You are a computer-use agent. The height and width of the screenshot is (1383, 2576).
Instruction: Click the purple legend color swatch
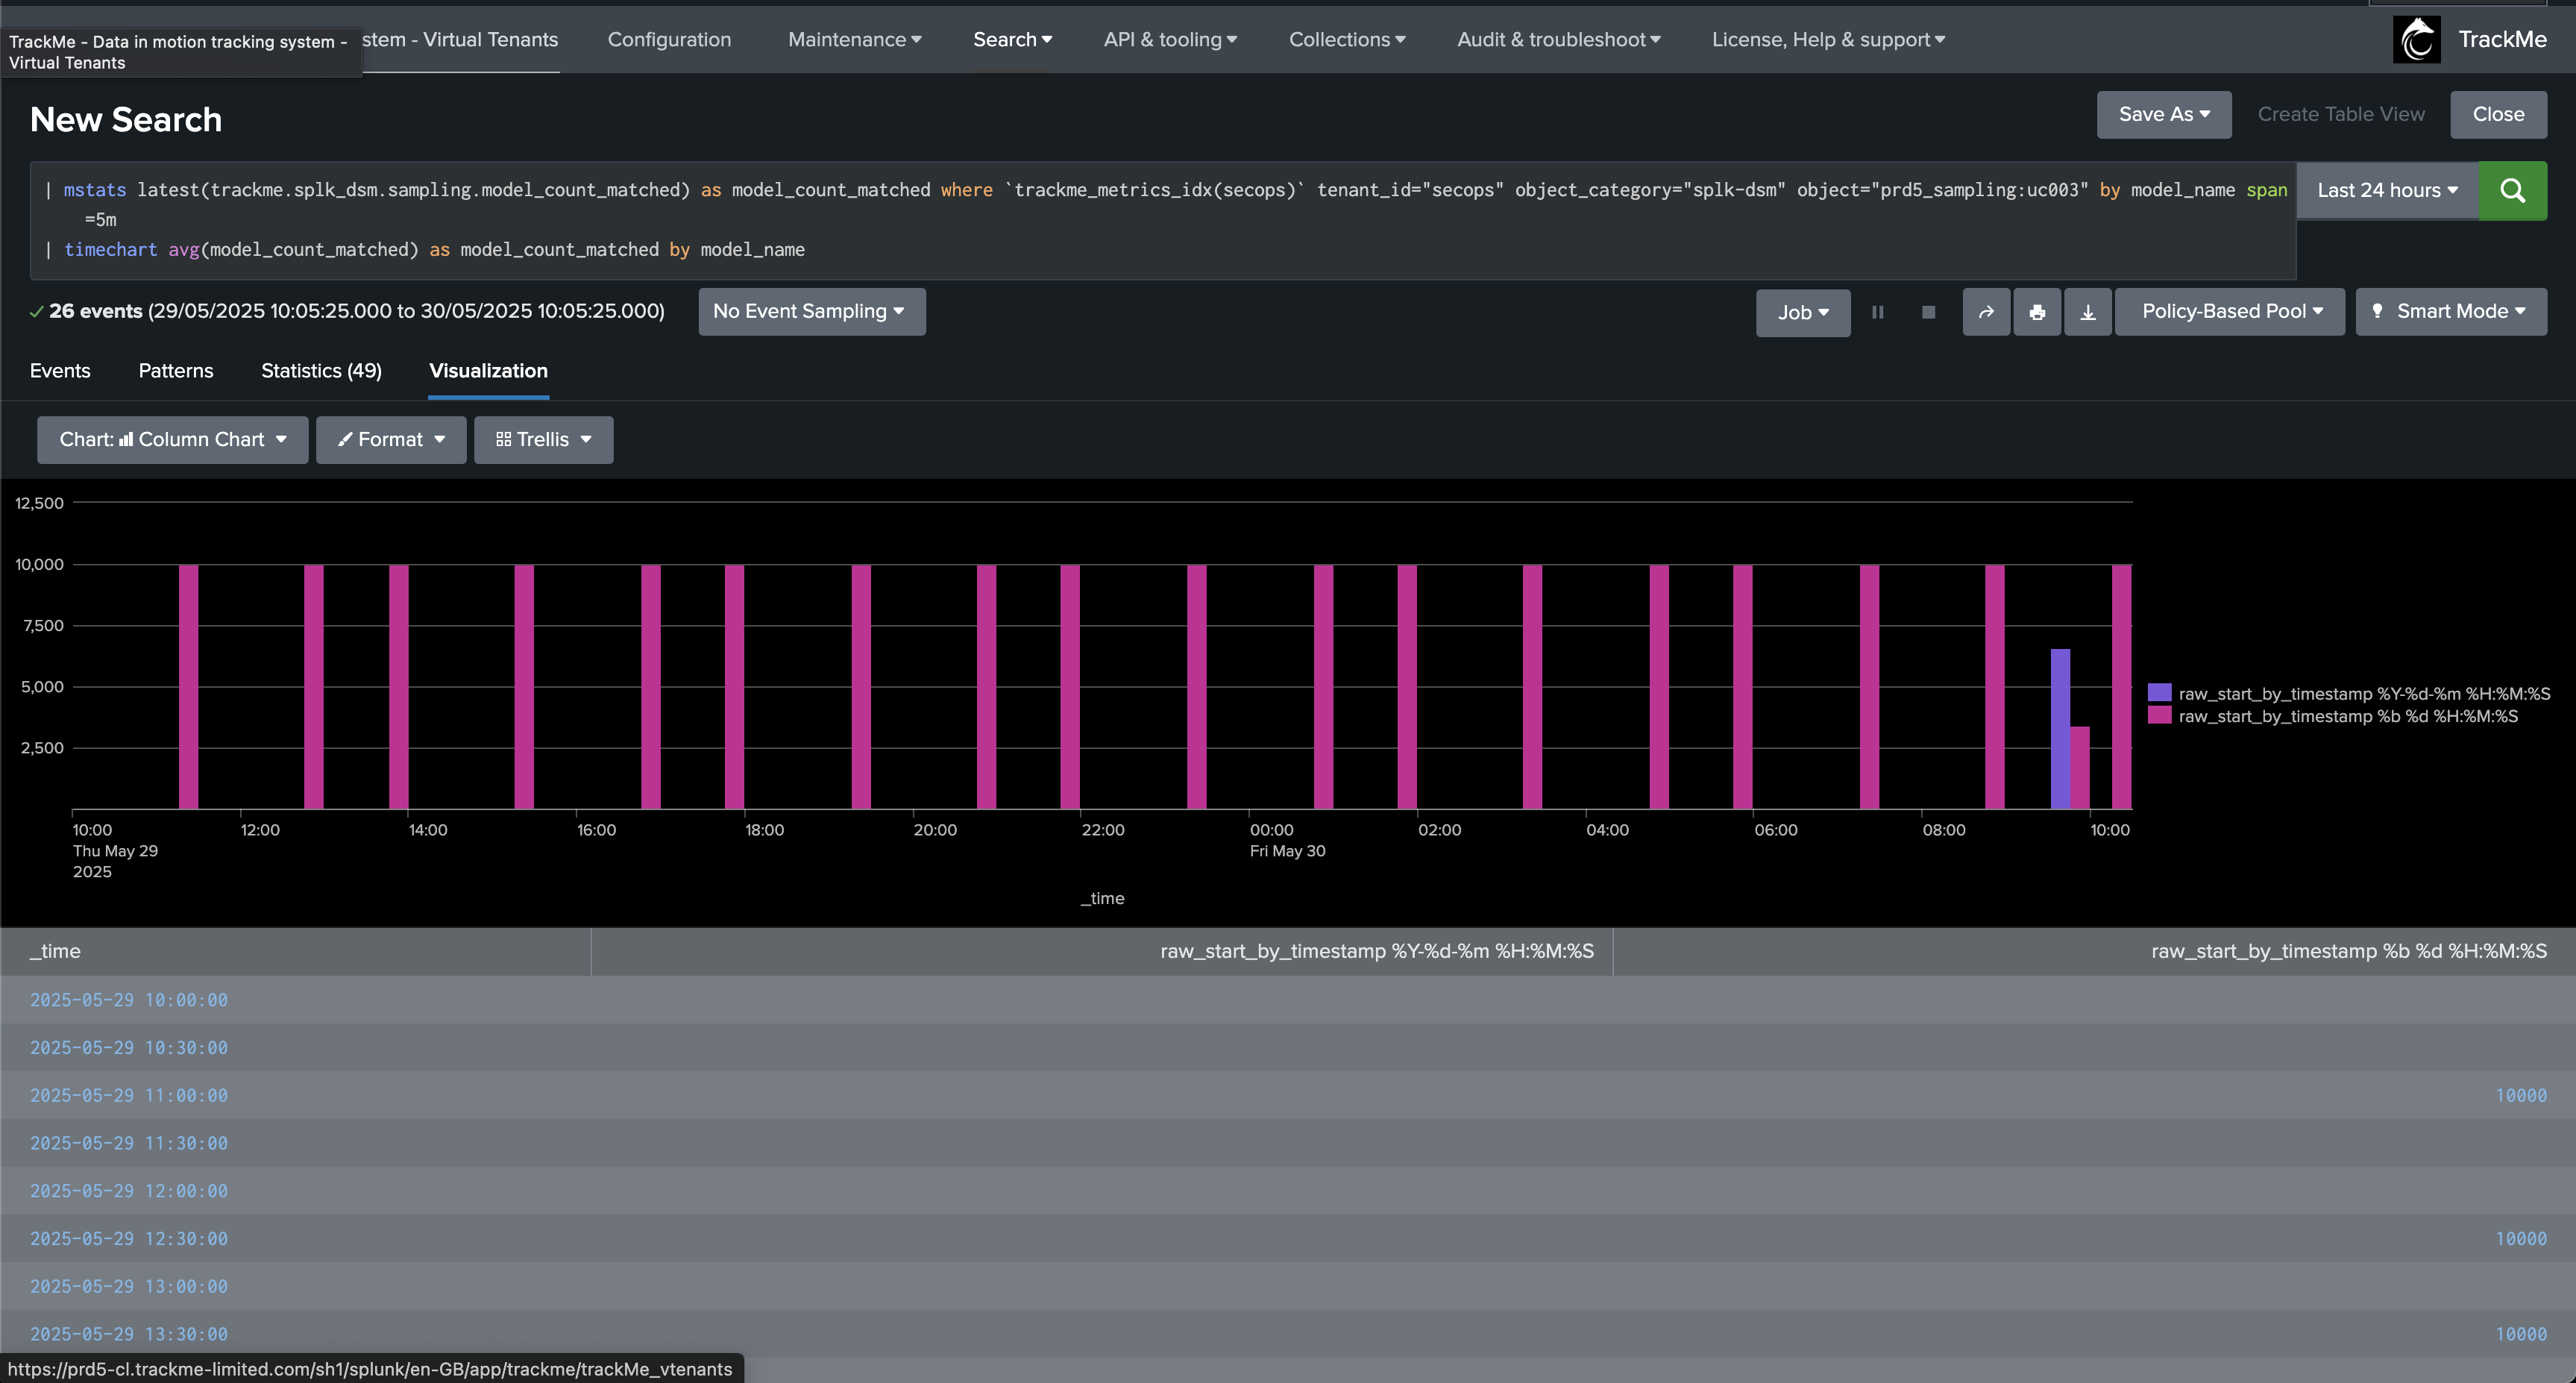pyautogui.click(x=2159, y=693)
